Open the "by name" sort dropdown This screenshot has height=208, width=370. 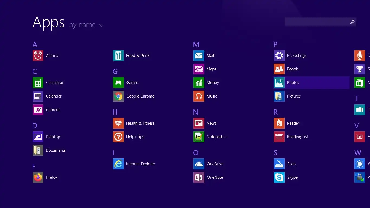86,25
